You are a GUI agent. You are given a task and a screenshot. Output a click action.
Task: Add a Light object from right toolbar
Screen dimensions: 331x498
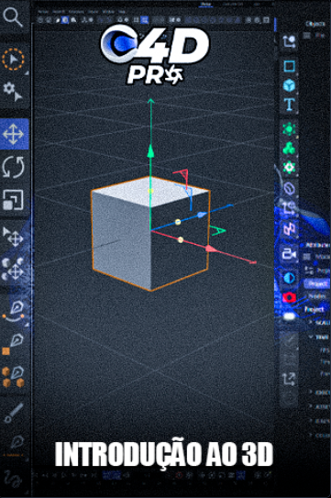tap(289, 316)
